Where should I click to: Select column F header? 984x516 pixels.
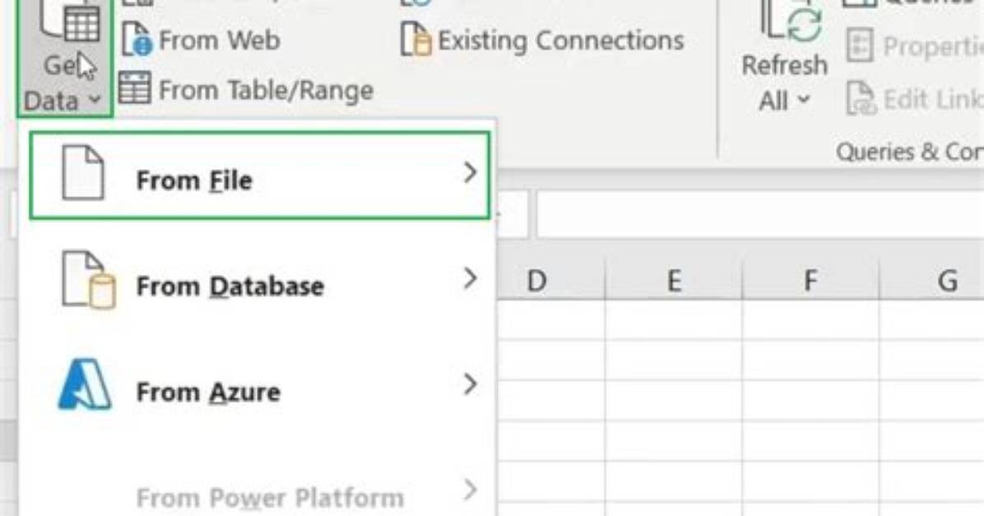pos(810,280)
